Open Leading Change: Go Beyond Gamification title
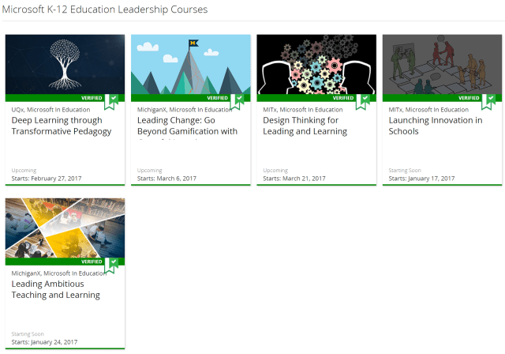 tap(187, 126)
